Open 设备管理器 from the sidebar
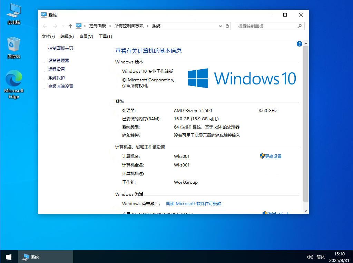 (x=59, y=61)
